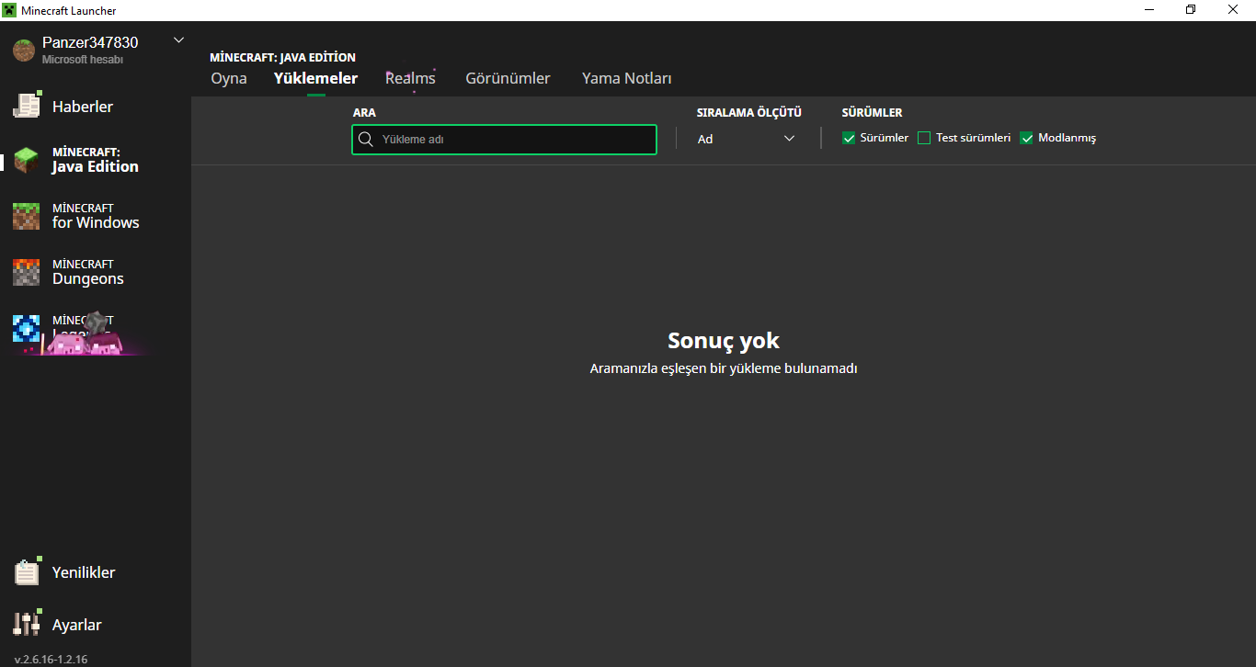Open Minecraft for Windows dirt block icon
The image size is (1256, 667).
(27, 216)
